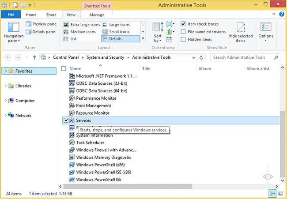This screenshot has height=199, width=287.
Task: Expand the Libraries tree node
Action: [6, 86]
